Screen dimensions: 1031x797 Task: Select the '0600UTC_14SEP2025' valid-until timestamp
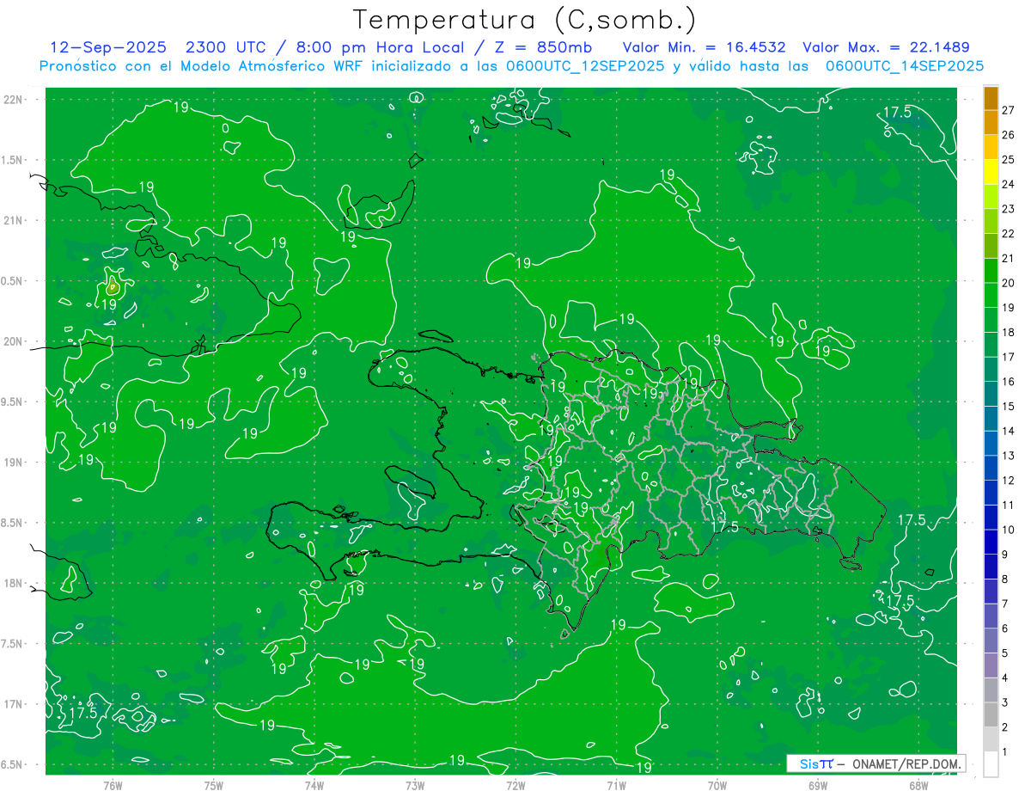(905, 65)
